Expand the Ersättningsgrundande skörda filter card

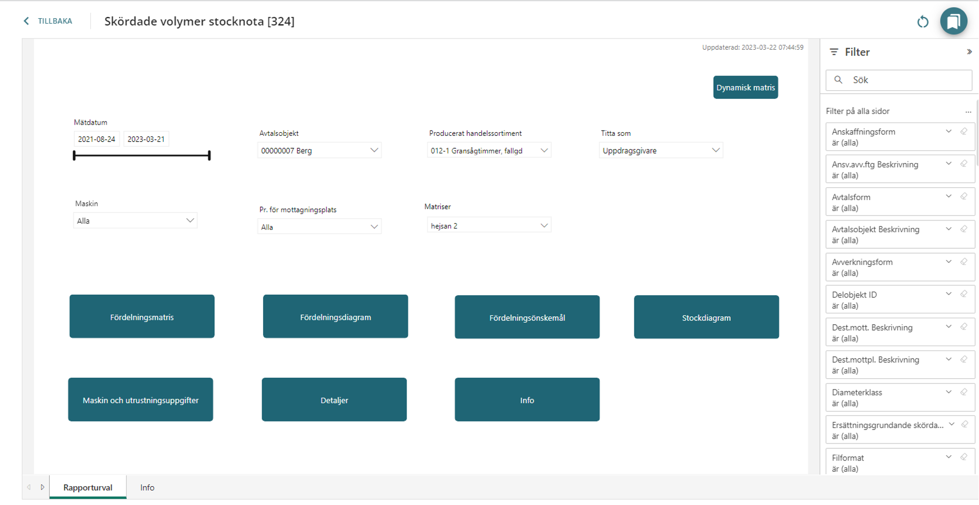[x=952, y=425]
